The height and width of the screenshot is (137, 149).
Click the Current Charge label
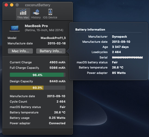coord(21,62)
